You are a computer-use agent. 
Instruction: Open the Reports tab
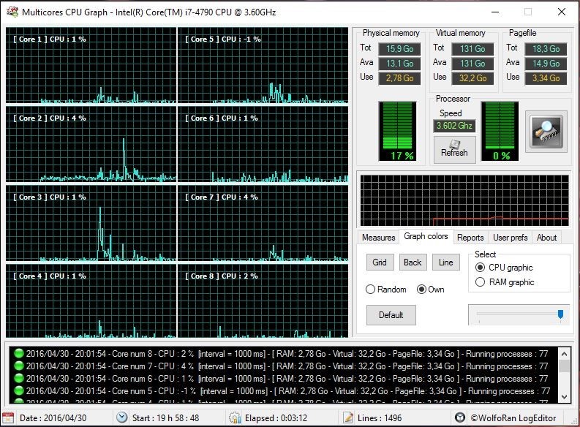(470, 238)
